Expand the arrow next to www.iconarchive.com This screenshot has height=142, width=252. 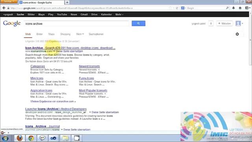click(x=54, y=51)
